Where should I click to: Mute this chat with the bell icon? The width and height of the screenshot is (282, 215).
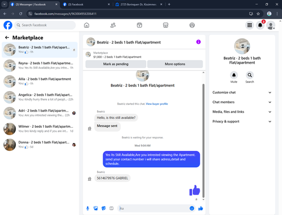[234, 75]
